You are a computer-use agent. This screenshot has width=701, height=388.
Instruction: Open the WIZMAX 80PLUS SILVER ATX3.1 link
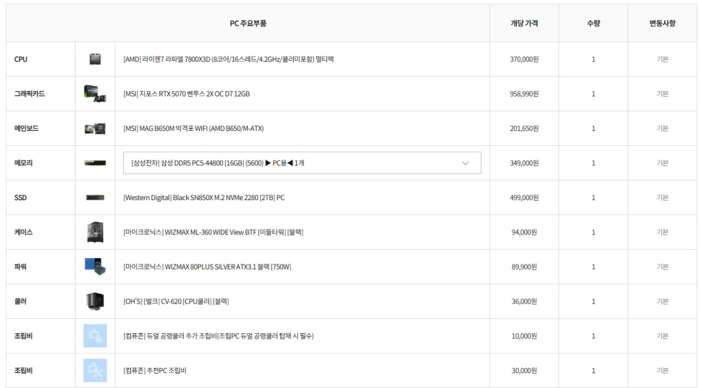click(x=207, y=267)
